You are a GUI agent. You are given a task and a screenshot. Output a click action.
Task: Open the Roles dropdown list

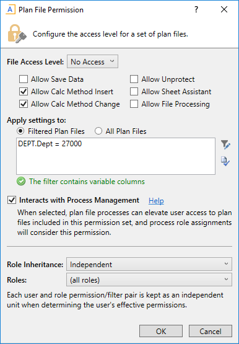[149, 280]
